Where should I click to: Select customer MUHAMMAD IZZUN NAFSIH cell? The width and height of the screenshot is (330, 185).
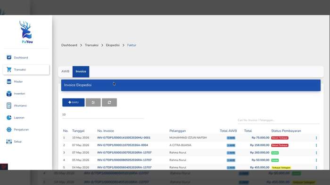tap(188, 138)
